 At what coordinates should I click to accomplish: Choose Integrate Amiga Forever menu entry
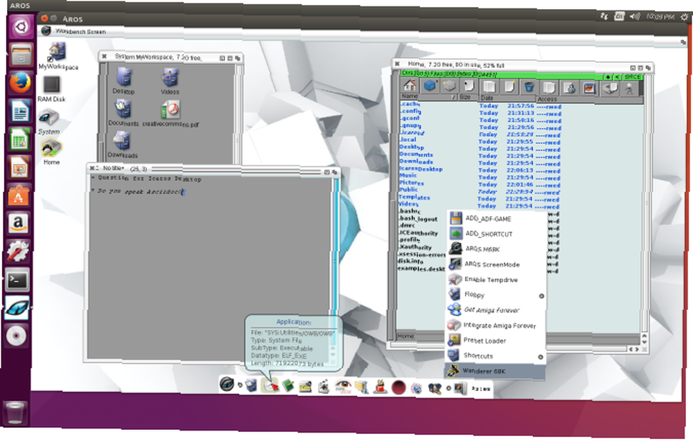pos(495,325)
